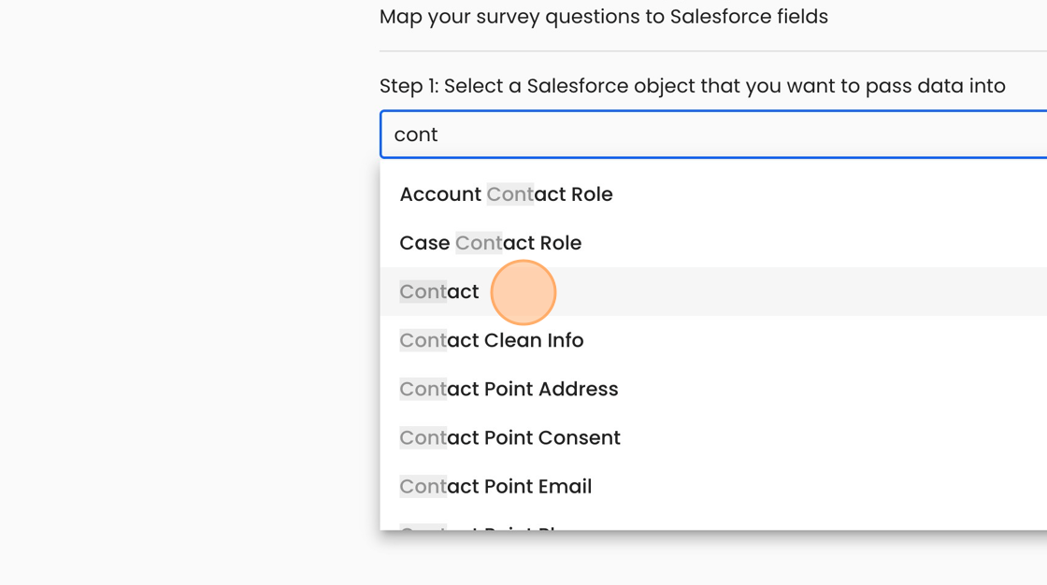Image resolution: width=1047 pixels, height=585 pixels.
Task: Pick the "Contact Point Email" option
Action: pos(495,486)
